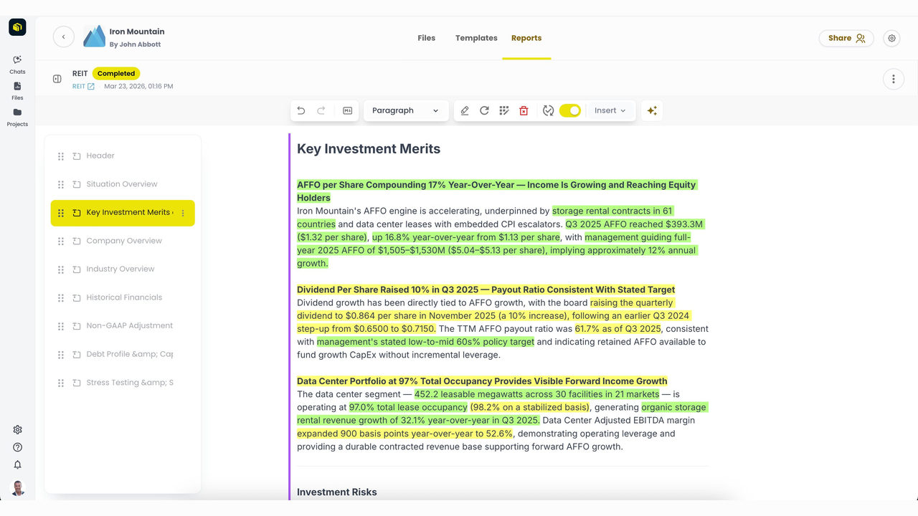Open project settings gear near Share
The width and height of the screenshot is (918, 516).
click(891, 38)
